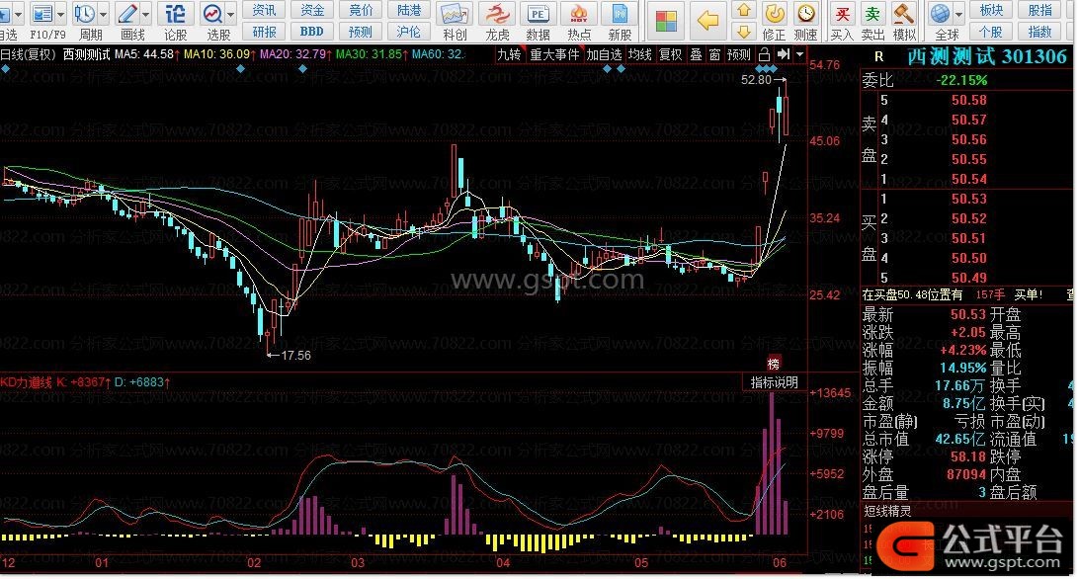The width and height of the screenshot is (1079, 579).
Task: Open the 陆港 HK connect tab
Action: pyautogui.click(x=409, y=10)
